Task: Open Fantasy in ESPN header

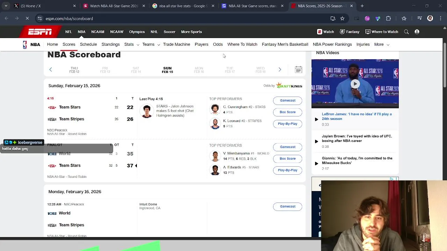Action: pyautogui.click(x=350, y=32)
